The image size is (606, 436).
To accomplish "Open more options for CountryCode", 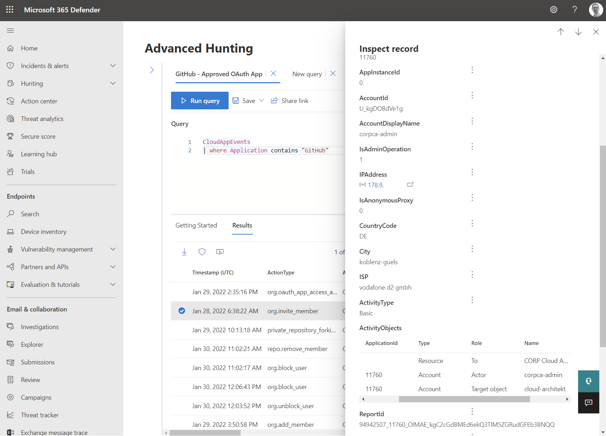I will 472,223.
